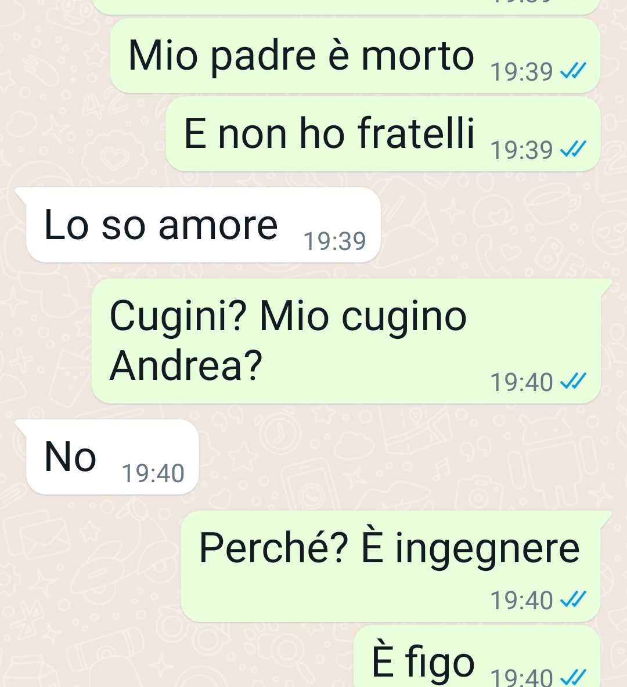
Task: Click blue ticks on "Cugini? Mio cugino Andrea?"
Action: click(574, 382)
